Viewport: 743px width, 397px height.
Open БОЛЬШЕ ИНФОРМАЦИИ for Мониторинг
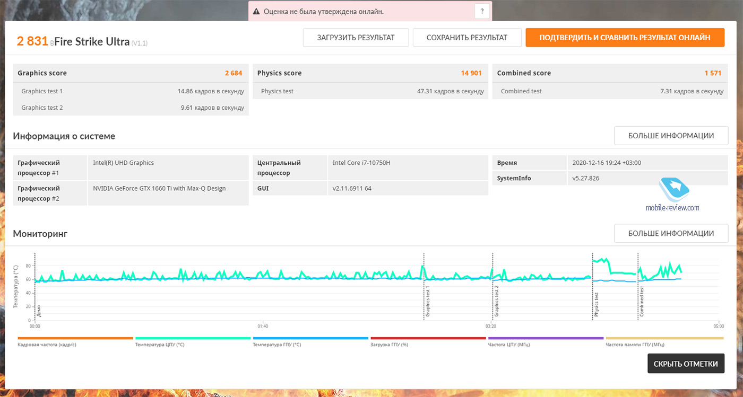tap(671, 233)
